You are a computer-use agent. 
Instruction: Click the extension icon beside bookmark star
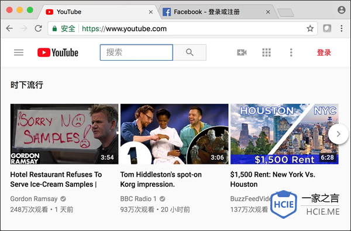pos(327,29)
